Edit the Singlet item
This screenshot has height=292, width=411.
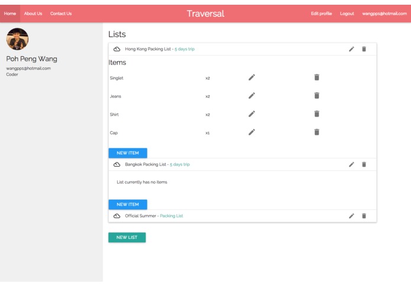(x=252, y=77)
